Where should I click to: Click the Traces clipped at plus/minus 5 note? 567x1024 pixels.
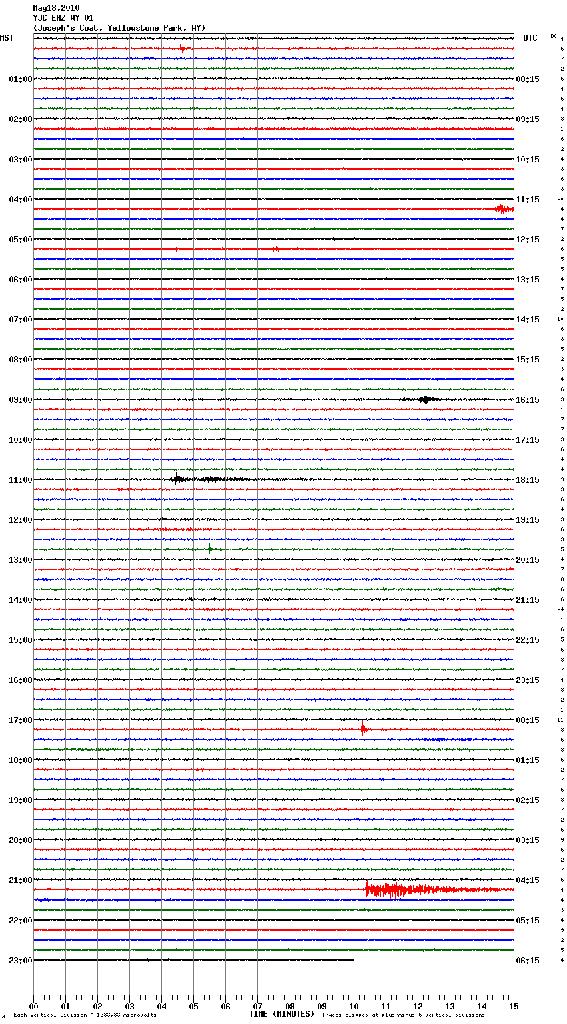point(403,1015)
